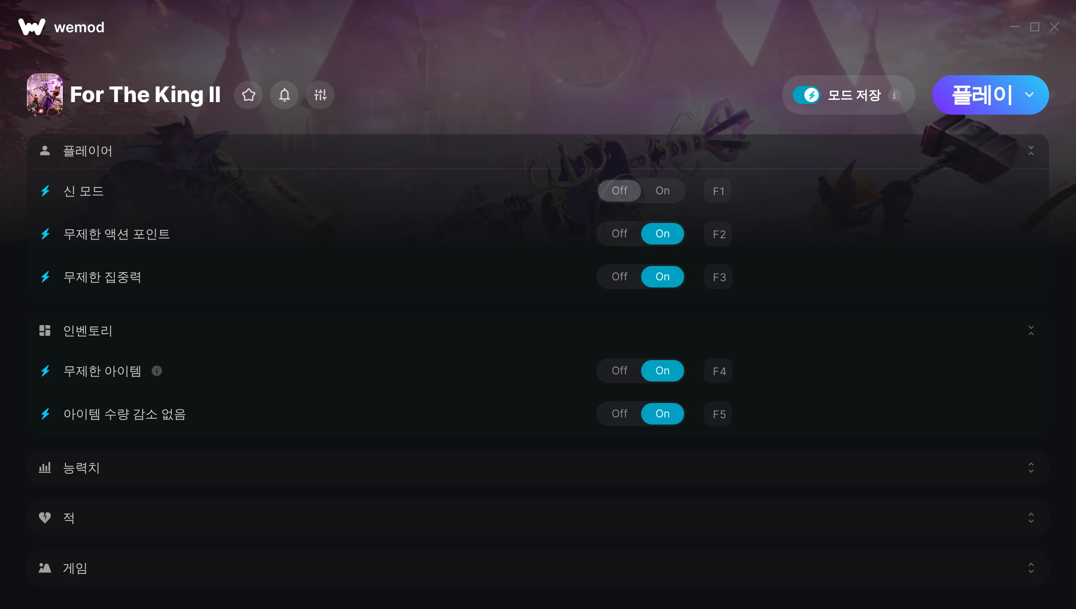This screenshot has width=1076, height=609.
Task: Turn 신 모드 On
Action: coord(662,191)
